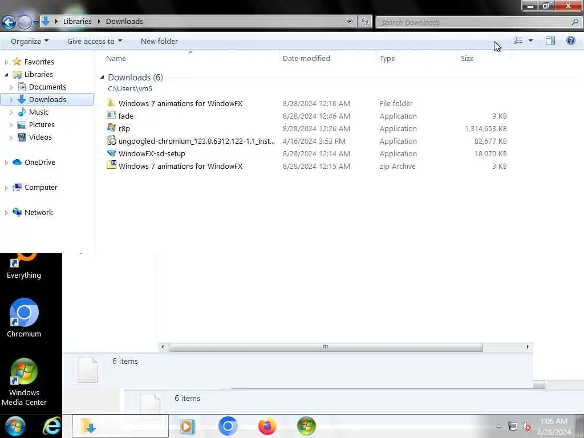The width and height of the screenshot is (584, 438).
Task: Open the view options dropdown arrow
Action: point(531,40)
